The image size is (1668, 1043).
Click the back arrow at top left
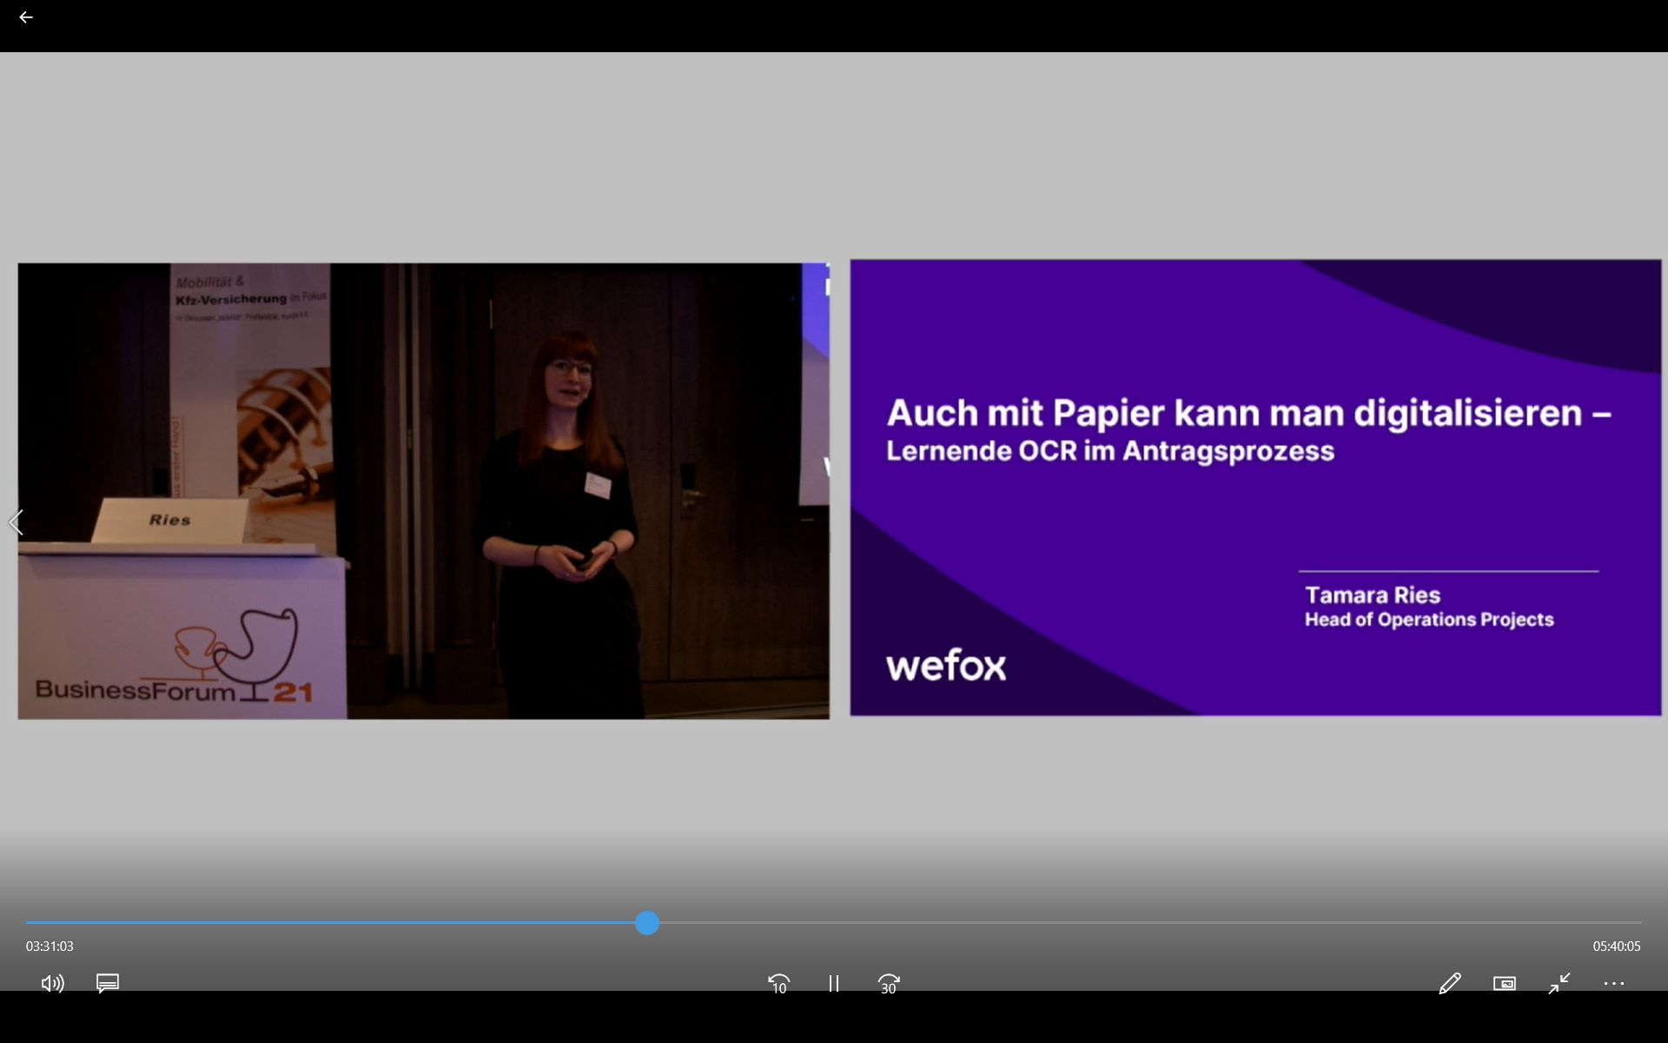click(26, 17)
